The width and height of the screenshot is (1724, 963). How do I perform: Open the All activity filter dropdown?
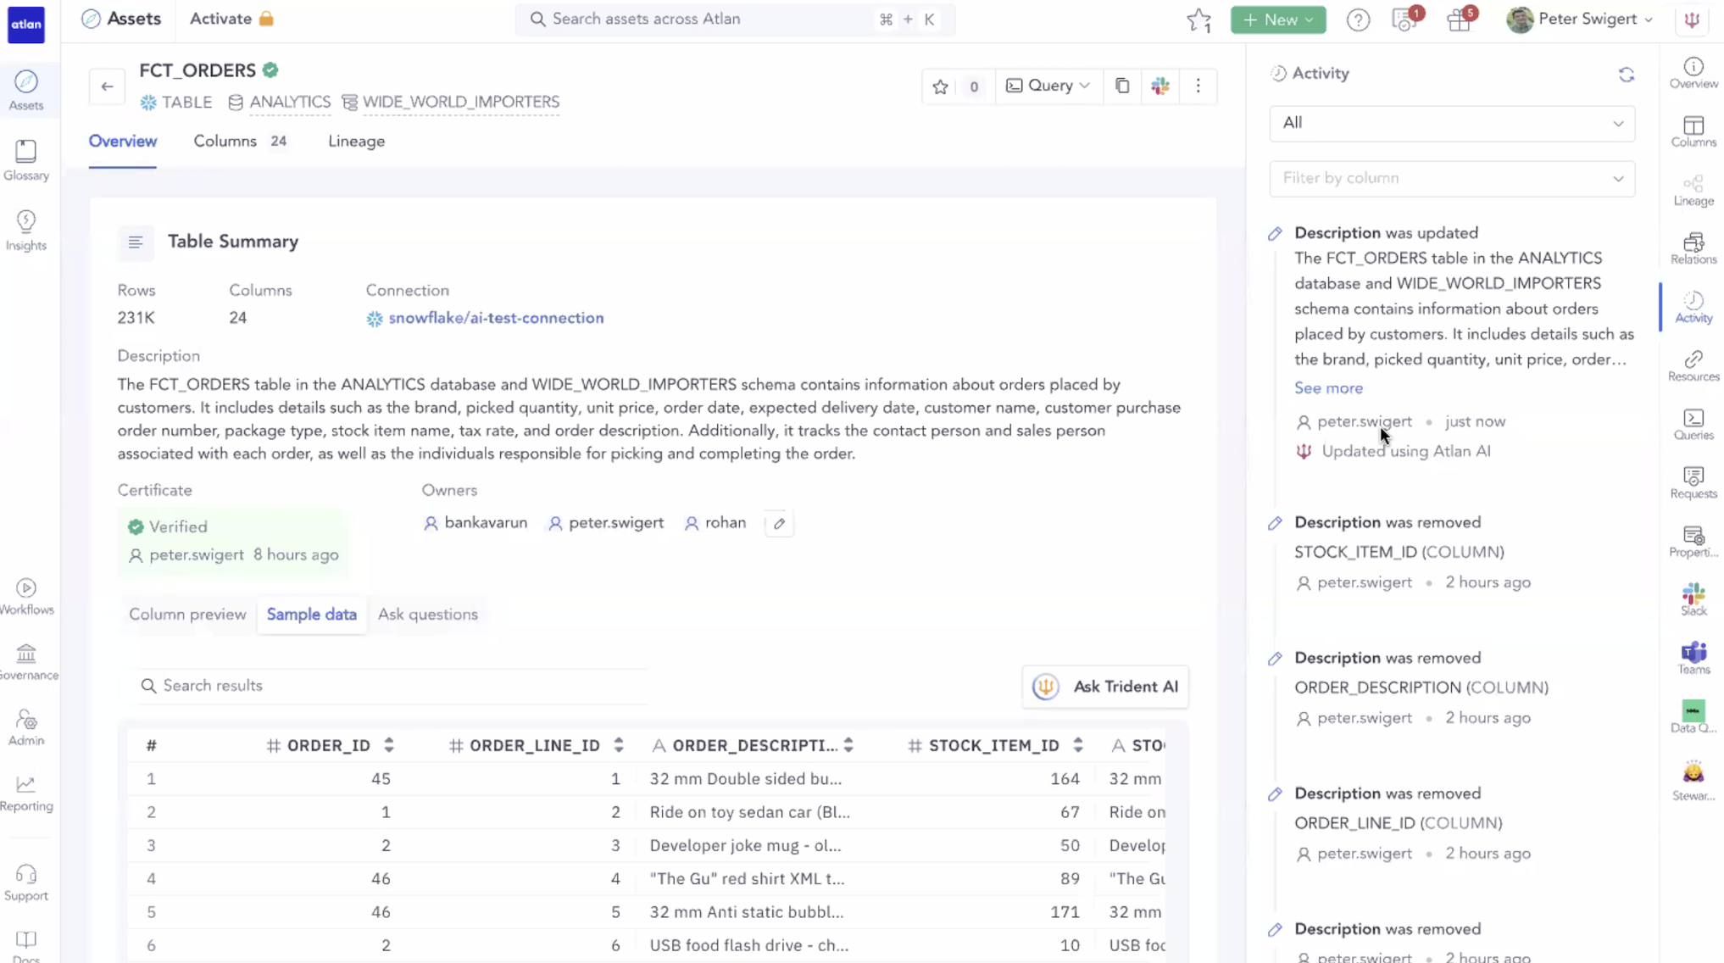point(1451,123)
